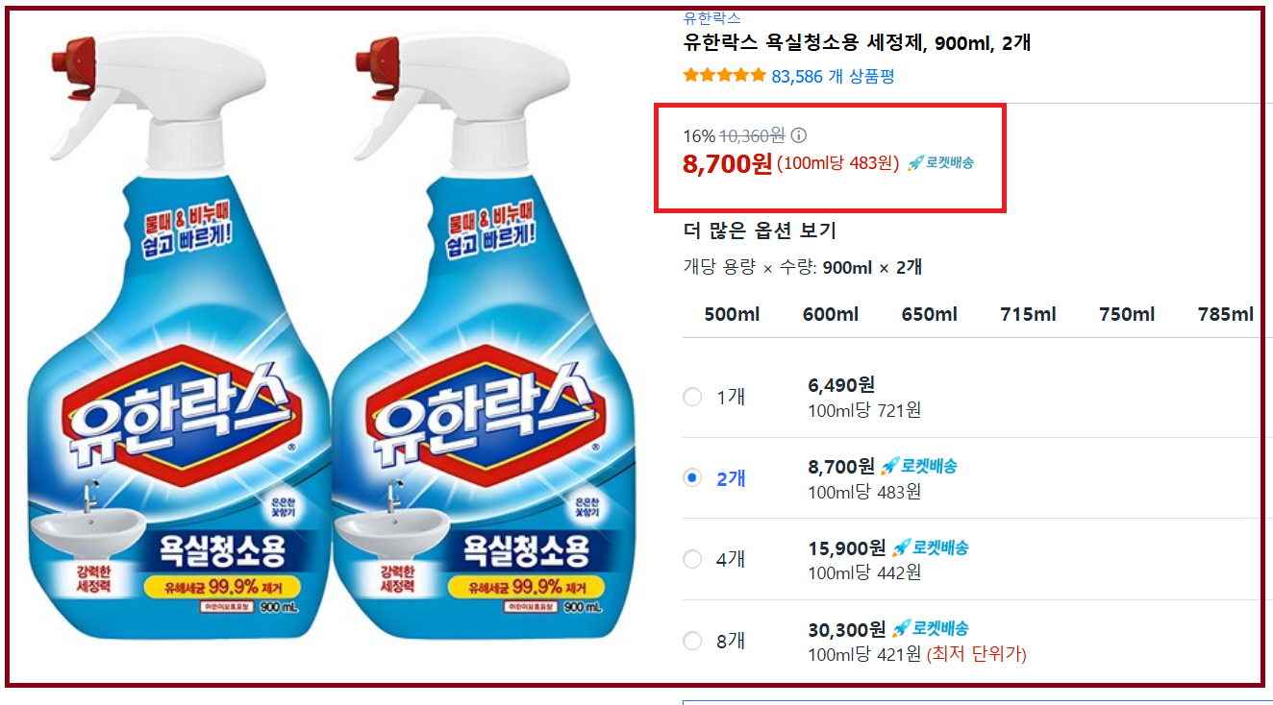Click the orange five-star rating
1273x705 pixels.
tap(724, 76)
